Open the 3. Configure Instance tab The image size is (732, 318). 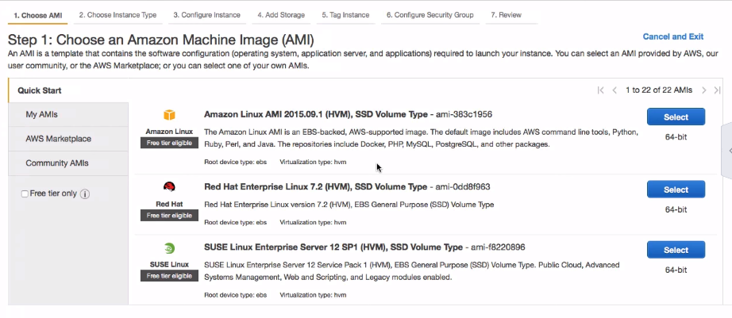click(206, 15)
